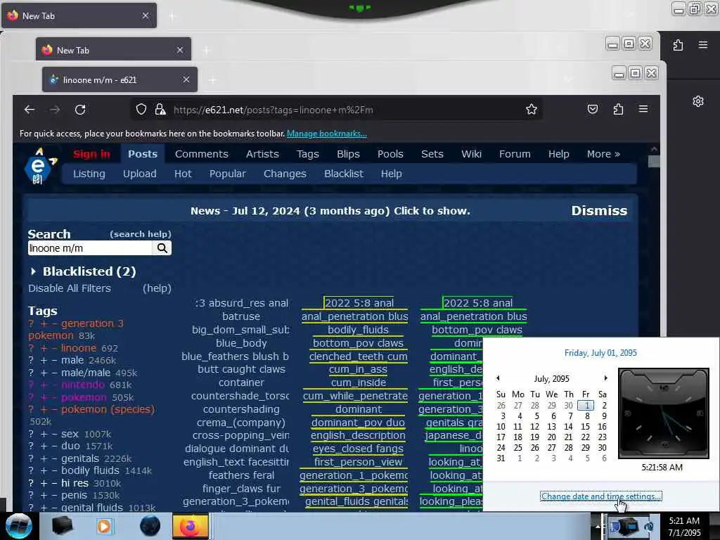Screen dimensions: 720x540
Task: Reload the e621 page
Action: coord(80,110)
